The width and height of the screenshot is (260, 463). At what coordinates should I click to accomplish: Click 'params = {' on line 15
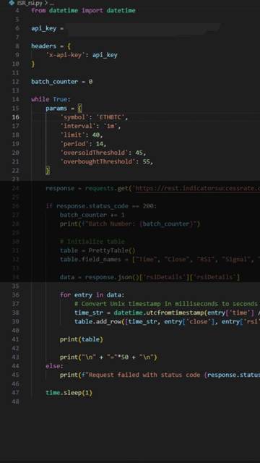[x=64, y=108]
